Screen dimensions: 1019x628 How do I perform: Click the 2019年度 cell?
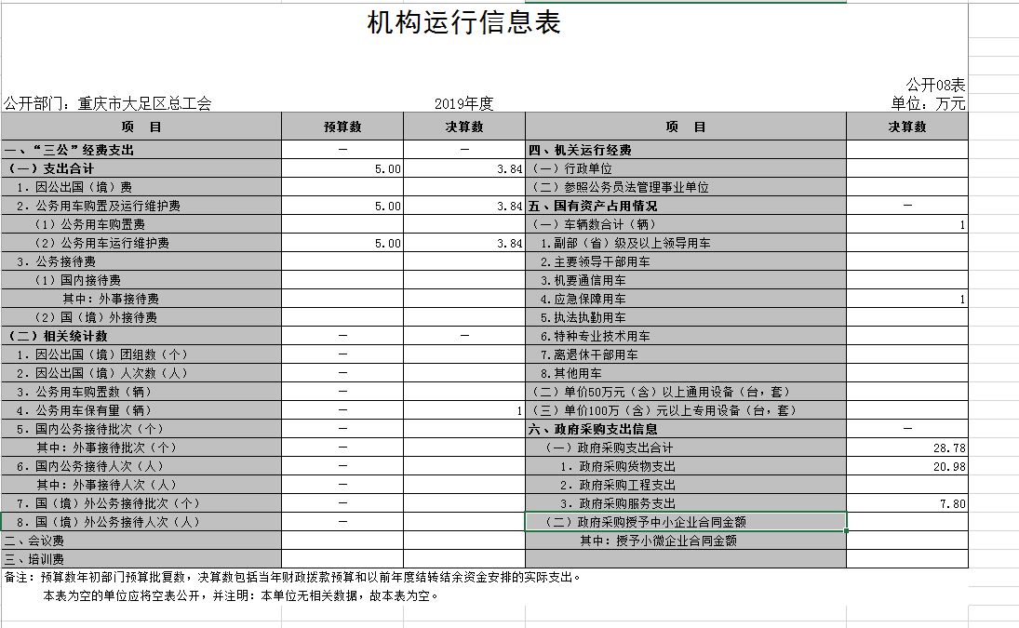click(x=464, y=103)
